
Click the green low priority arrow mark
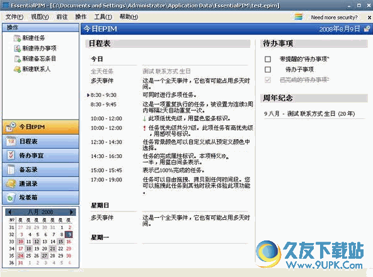click(144, 118)
